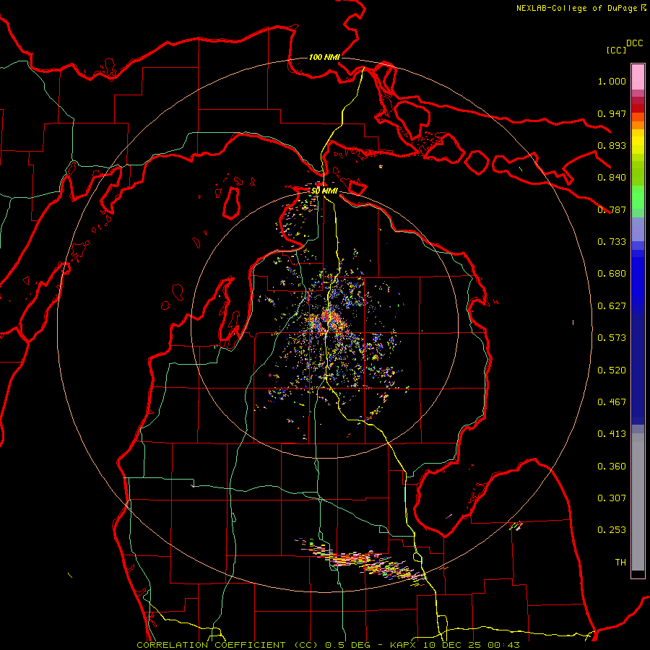Image resolution: width=650 pixels, height=650 pixels.
Task: Select the 0.467 legend value
Action: (612, 402)
